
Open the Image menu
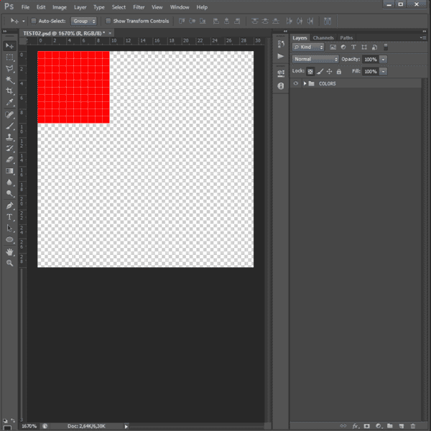pyautogui.click(x=60, y=7)
